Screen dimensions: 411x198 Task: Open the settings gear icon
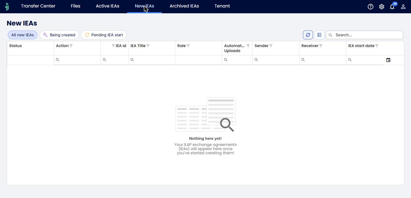(382, 7)
